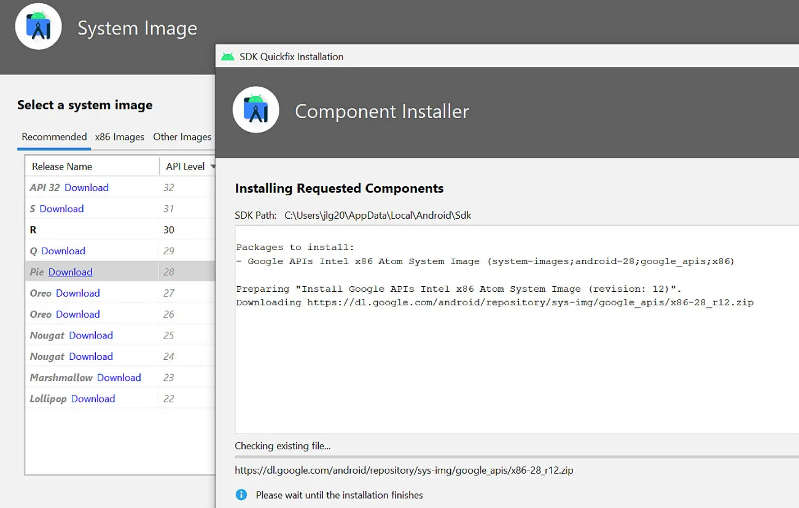
Task: Download the Pie system image
Action: point(70,272)
